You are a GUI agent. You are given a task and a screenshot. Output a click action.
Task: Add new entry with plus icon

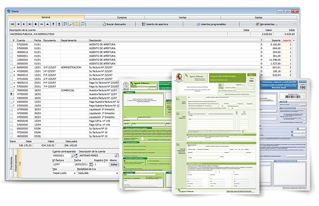click(36, 24)
